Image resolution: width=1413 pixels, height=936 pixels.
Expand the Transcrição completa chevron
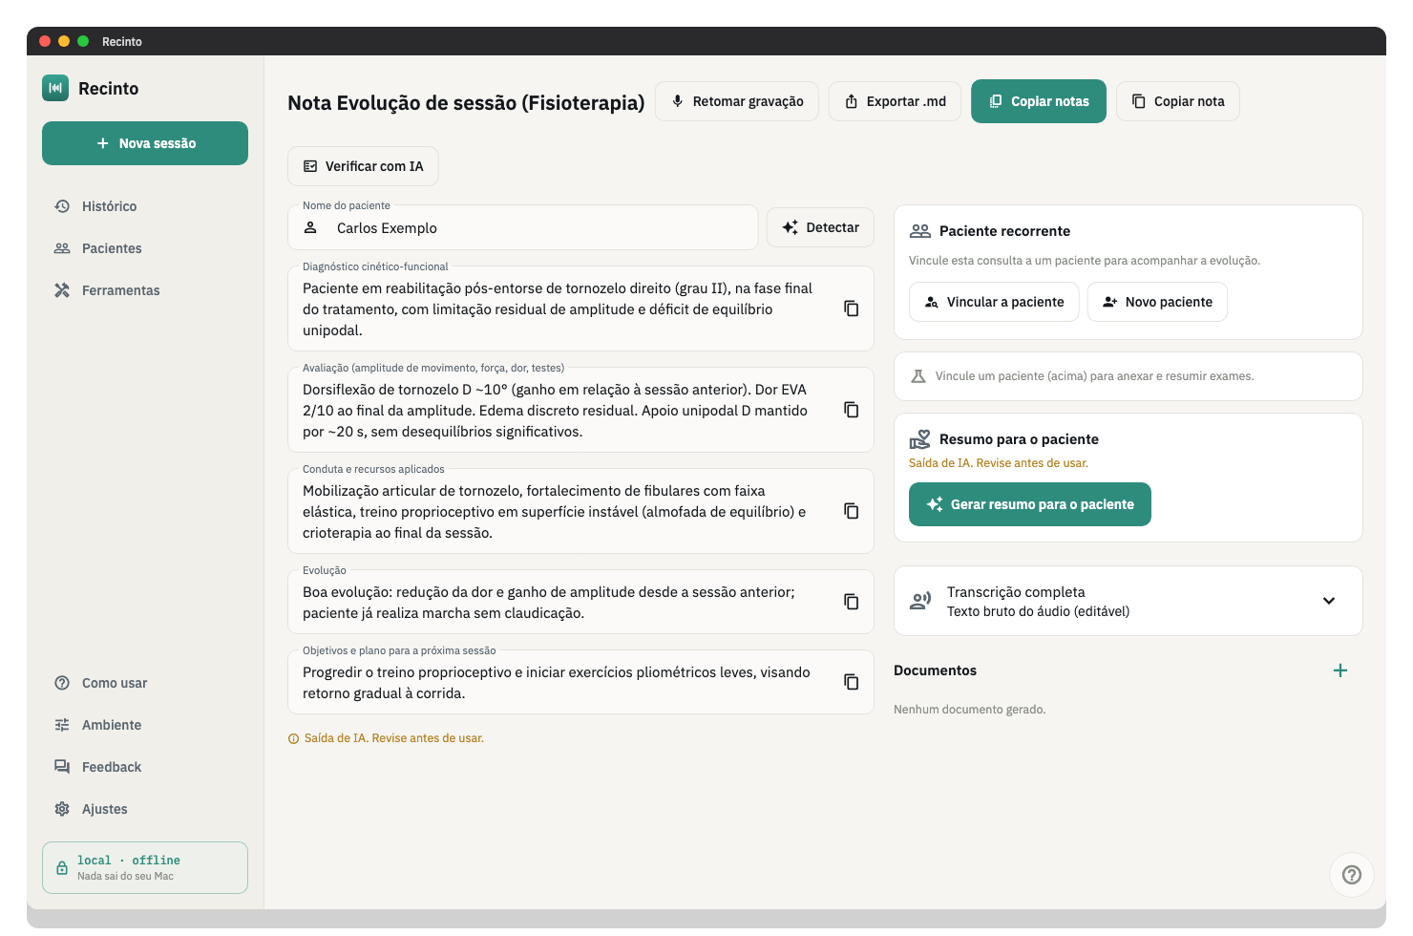pos(1329,601)
